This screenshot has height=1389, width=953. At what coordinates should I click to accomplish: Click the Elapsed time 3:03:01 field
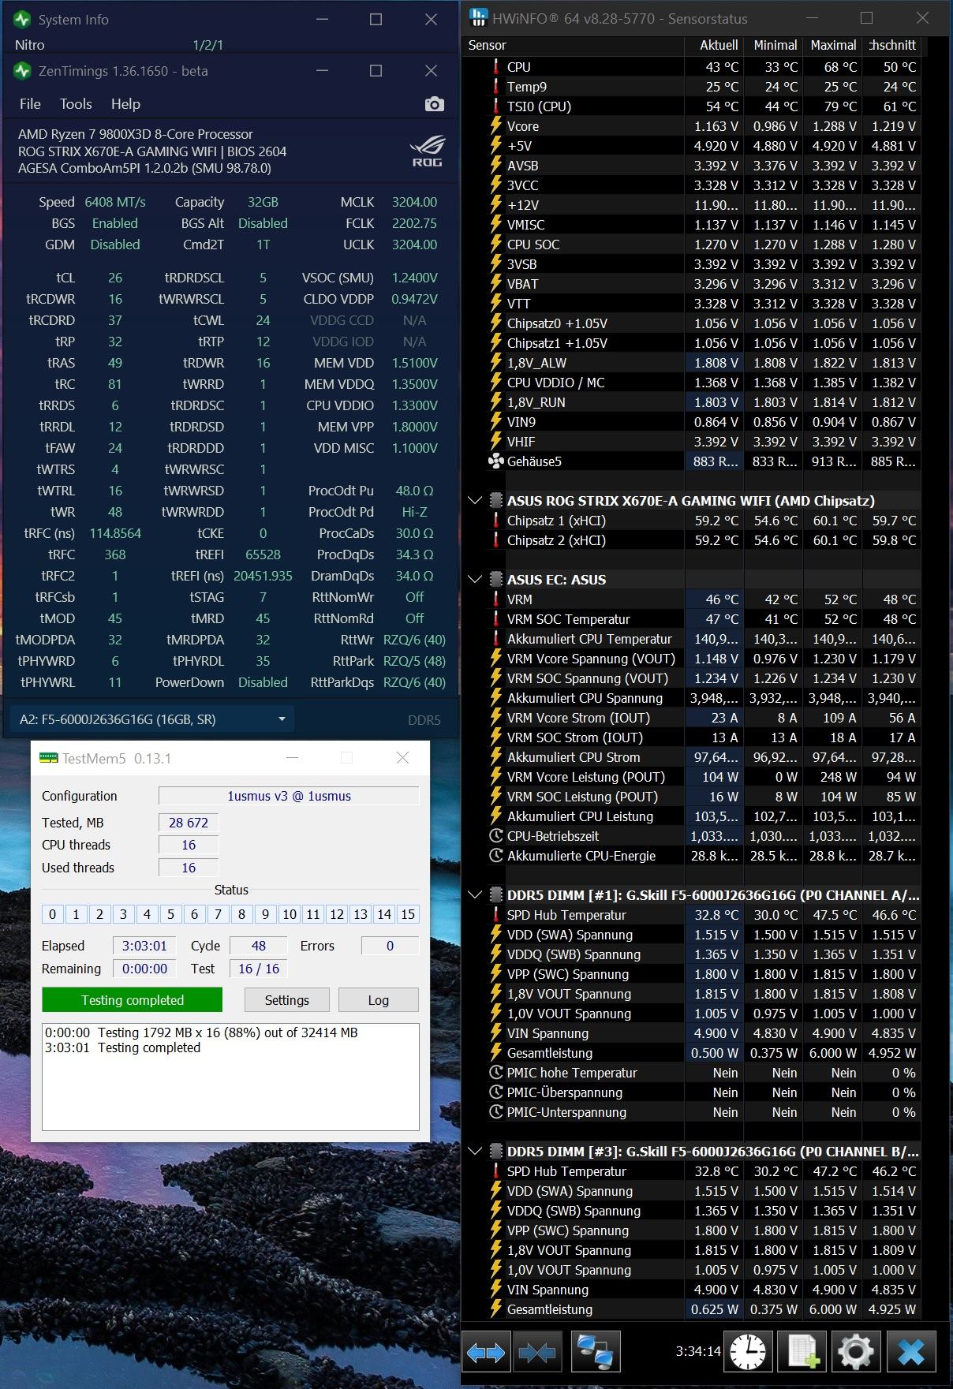point(144,946)
